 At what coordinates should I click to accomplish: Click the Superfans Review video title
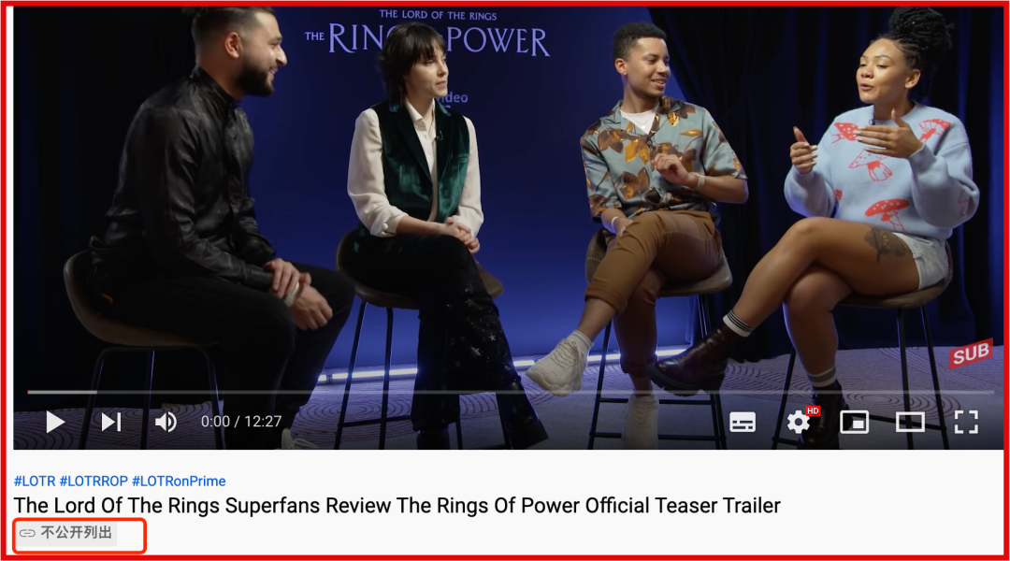397,506
